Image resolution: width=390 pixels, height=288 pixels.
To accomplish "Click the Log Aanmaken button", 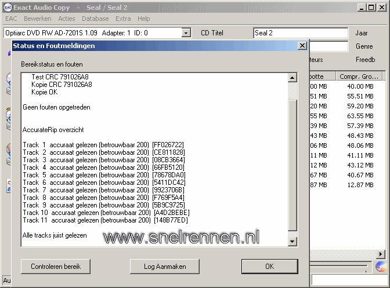I will pyautogui.click(x=165, y=267).
